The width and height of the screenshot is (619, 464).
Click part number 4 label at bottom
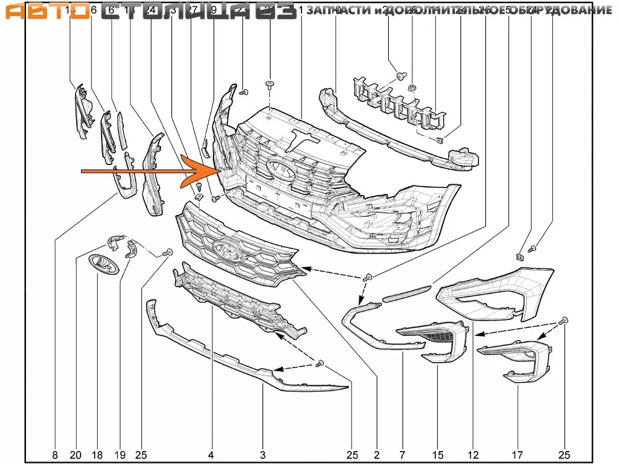click(x=211, y=455)
